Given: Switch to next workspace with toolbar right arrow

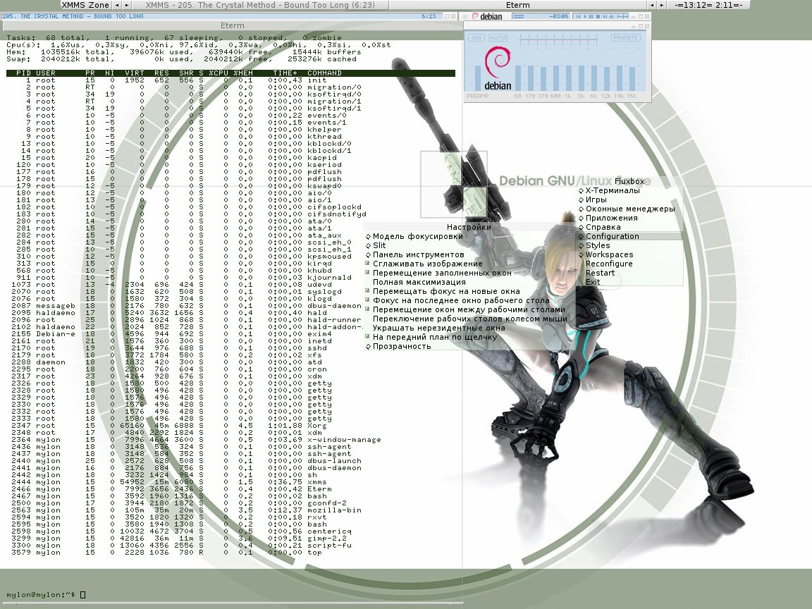Looking at the screenshot, I should pos(126,5).
